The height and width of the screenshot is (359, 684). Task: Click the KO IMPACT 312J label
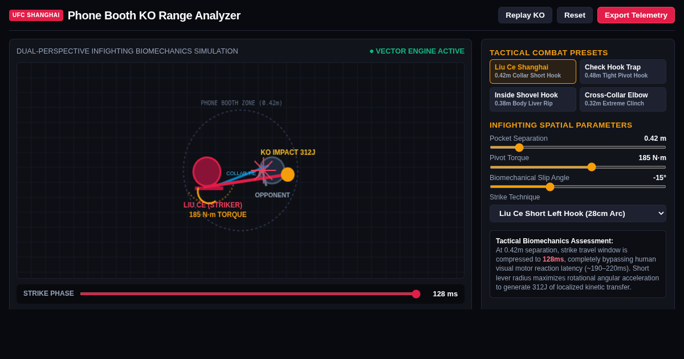pos(288,153)
